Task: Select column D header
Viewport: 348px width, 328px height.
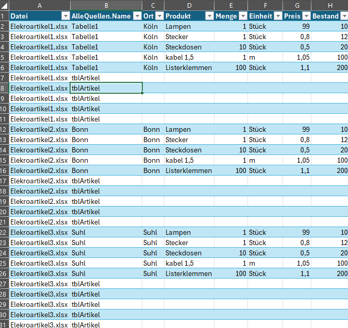Action: (x=189, y=5)
